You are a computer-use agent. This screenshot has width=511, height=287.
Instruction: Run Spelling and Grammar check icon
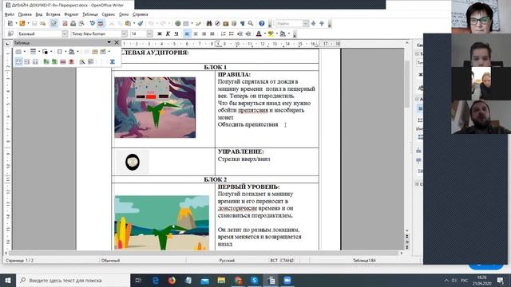click(93, 23)
